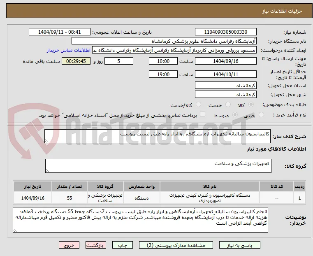The image size is (313, 256).
Task: Click the ایجاد کننده درخواست field
Action: pyautogui.click(x=174, y=50)
